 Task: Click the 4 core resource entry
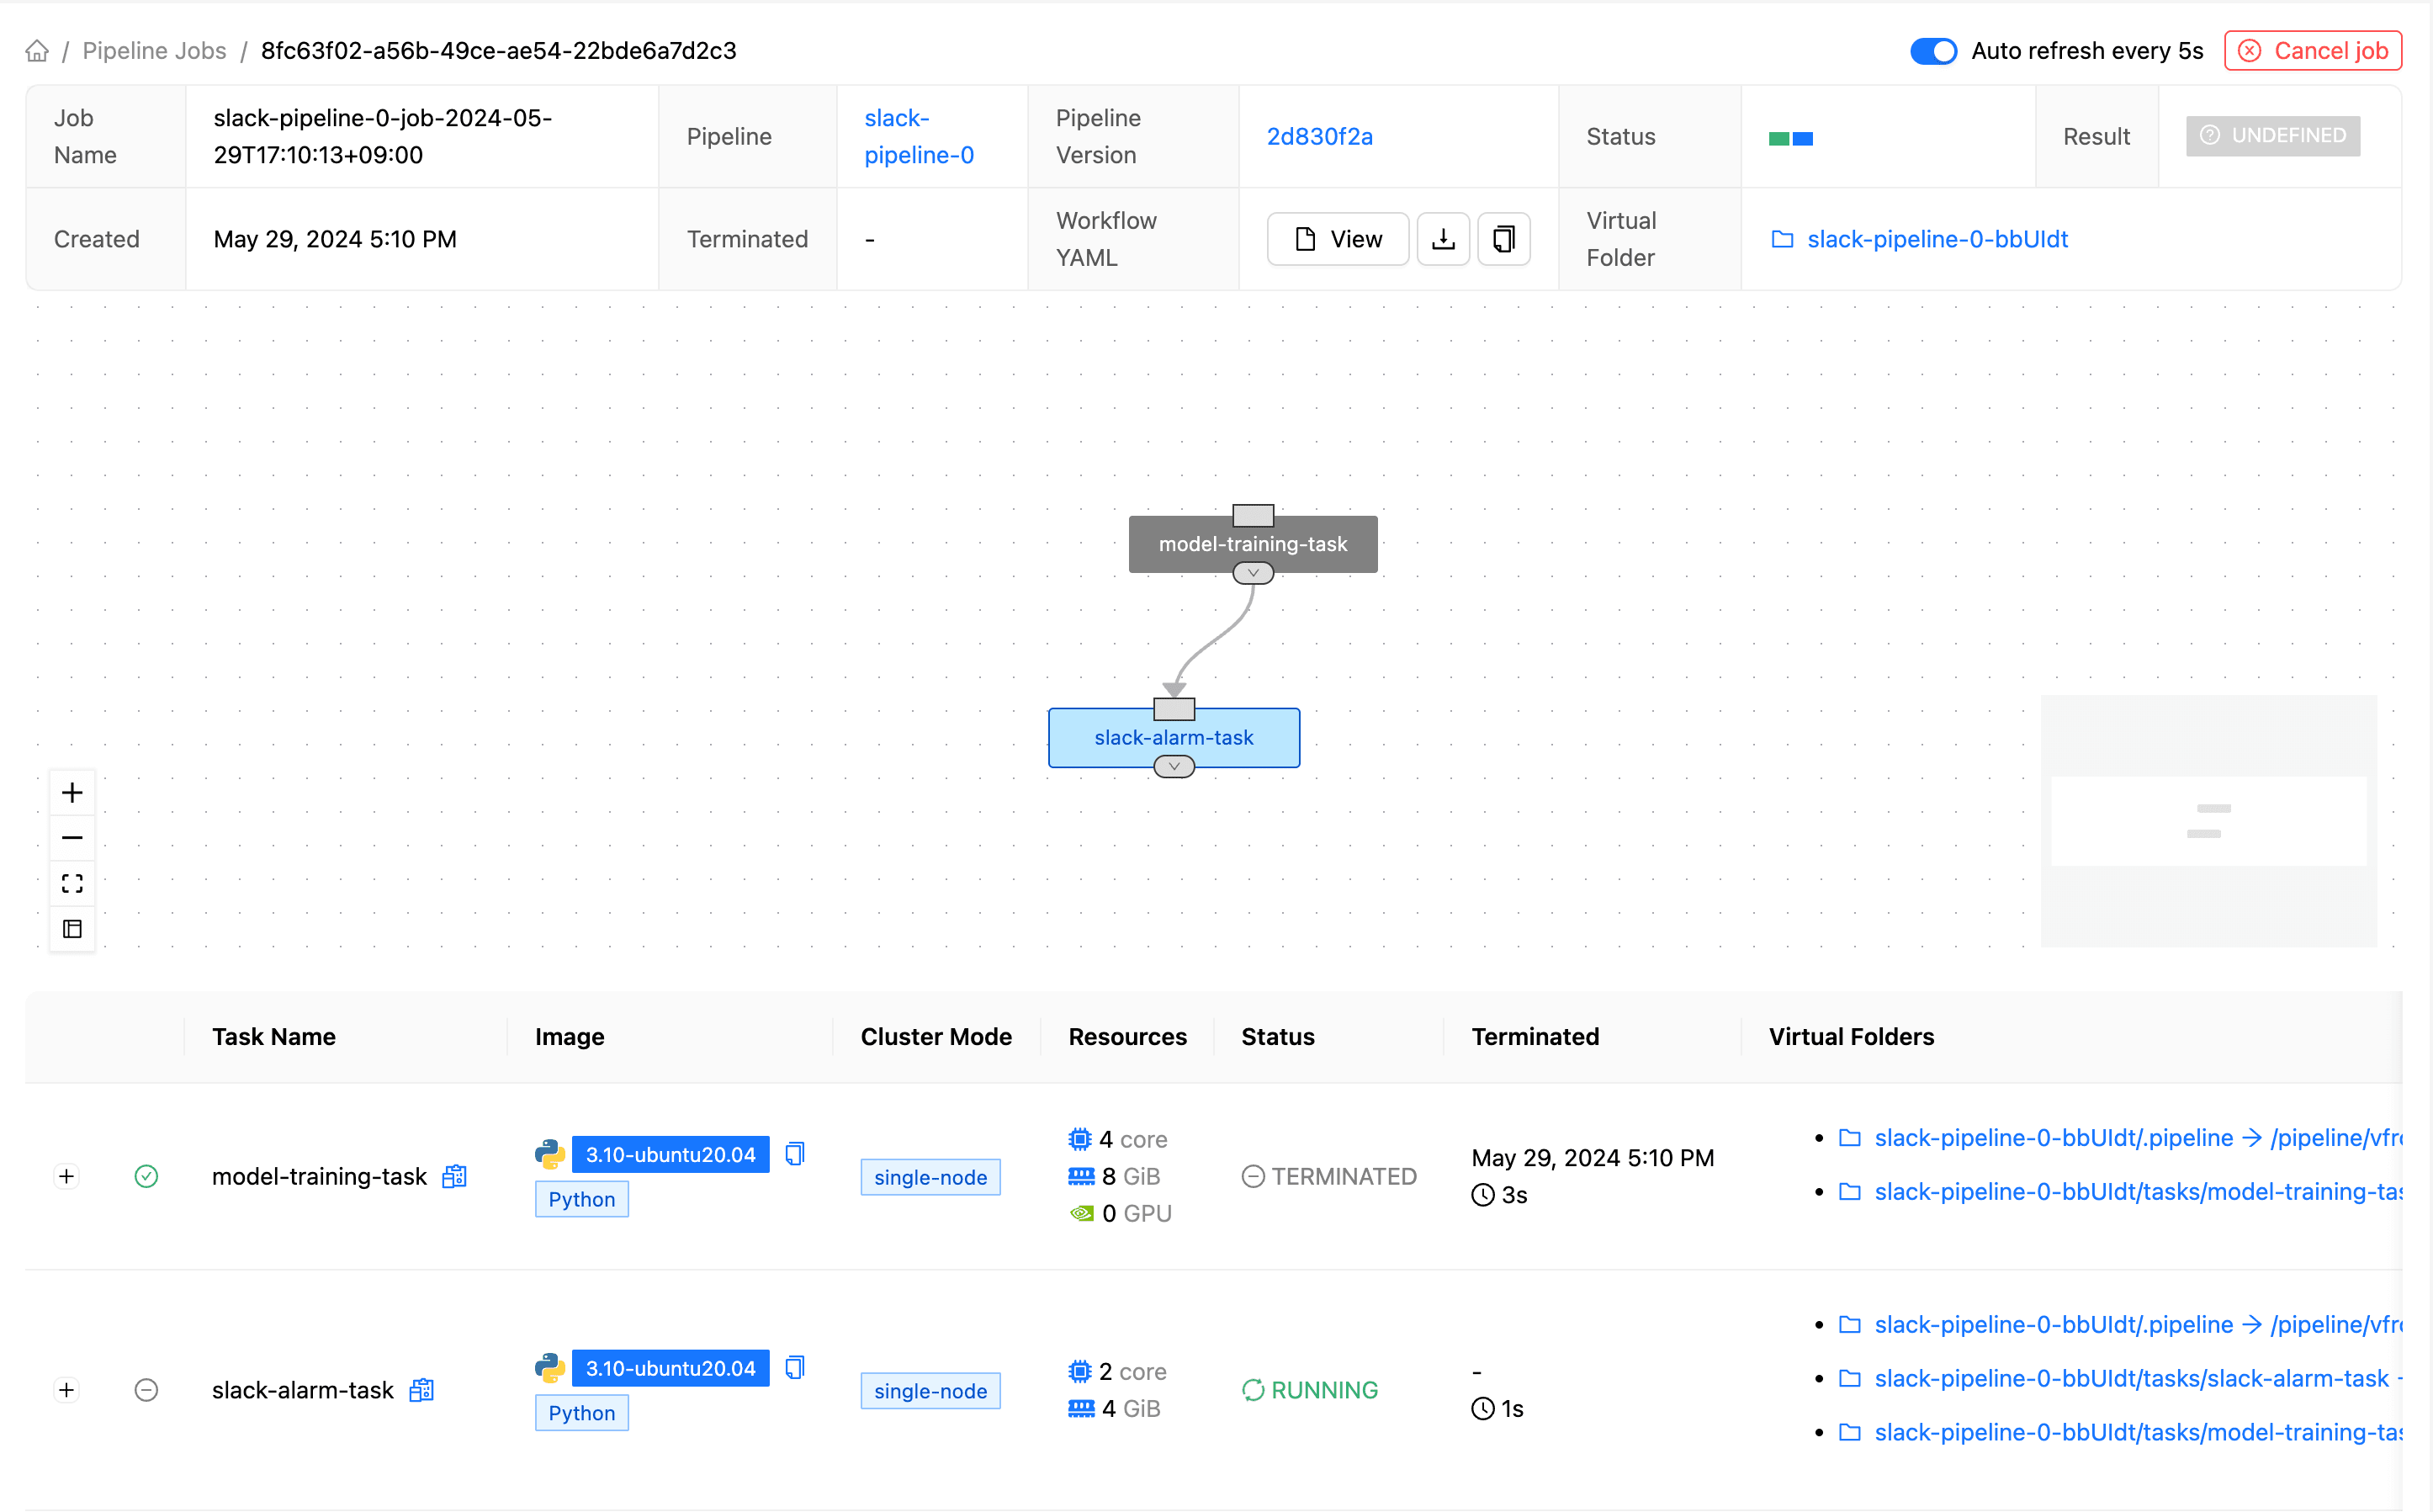(x=1117, y=1139)
